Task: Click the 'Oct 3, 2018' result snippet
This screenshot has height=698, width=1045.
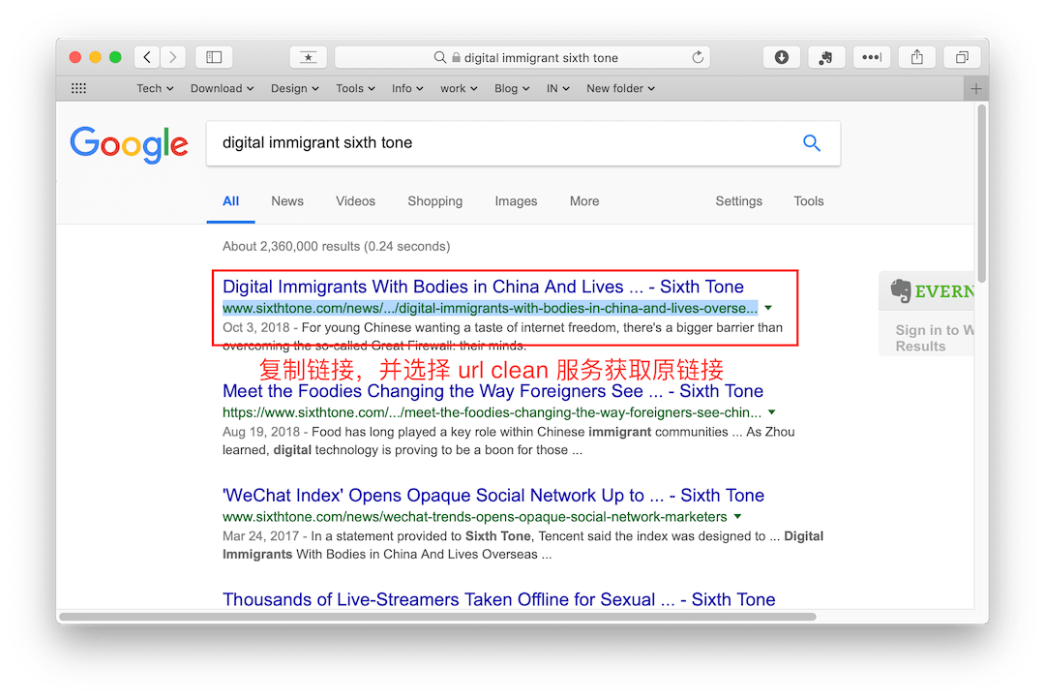Action: (502, 336)
